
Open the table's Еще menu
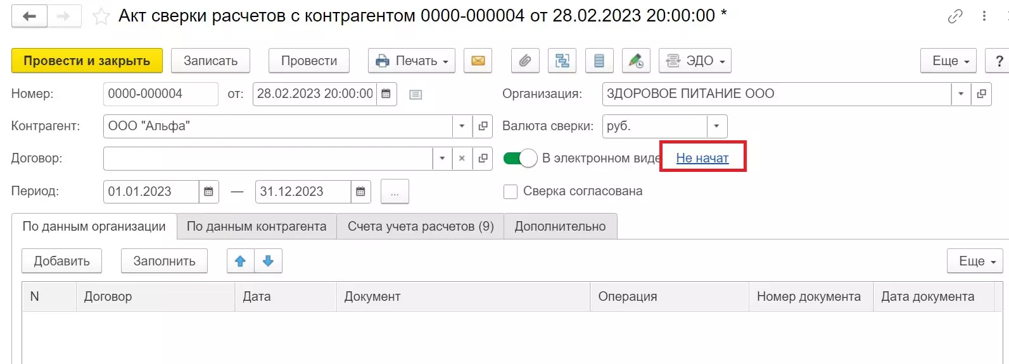(x=975, y=261)
